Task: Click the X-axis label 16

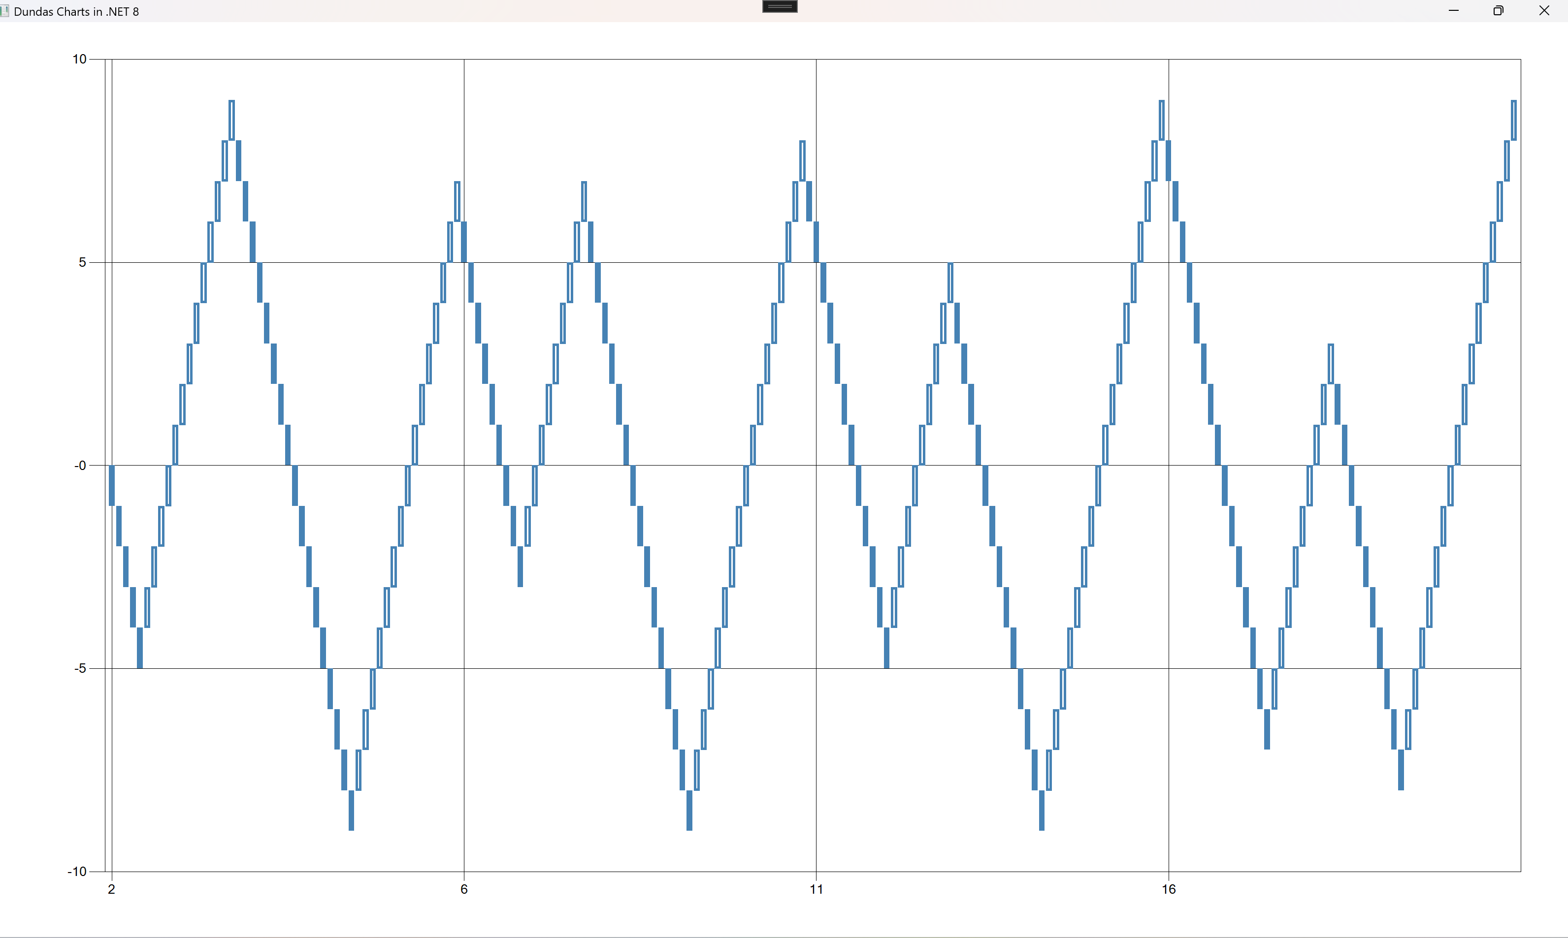Action: 1168,889
